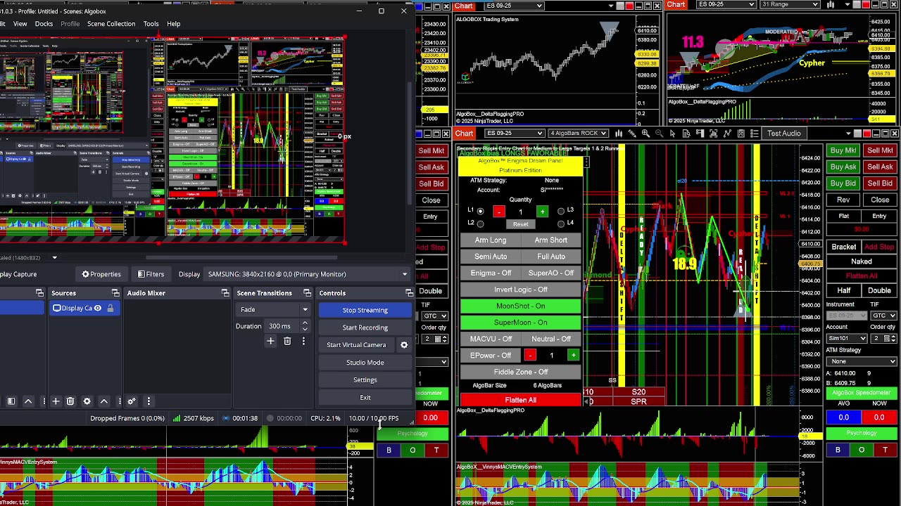Open the scene transition three-dot options menu
901x506 pixels.
[303, 341]
